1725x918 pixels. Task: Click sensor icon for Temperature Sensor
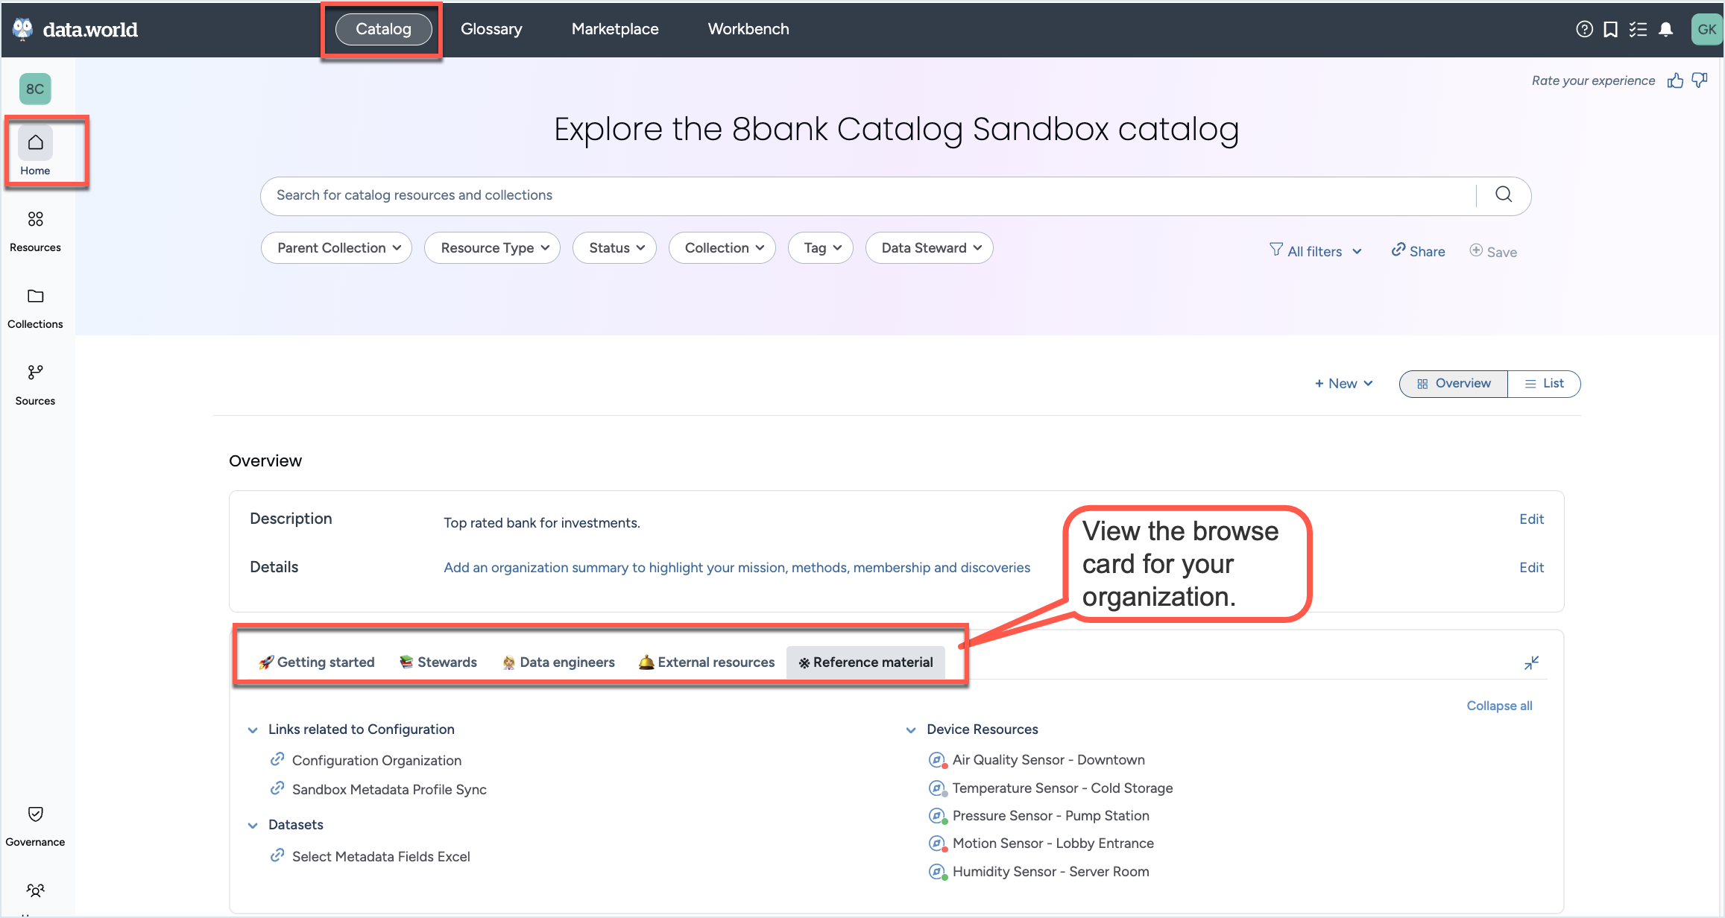[938, 788]
